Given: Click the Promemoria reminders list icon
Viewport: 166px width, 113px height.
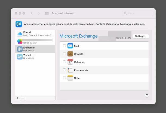Looking at the screenshot, I should click(x=70, y=70).
